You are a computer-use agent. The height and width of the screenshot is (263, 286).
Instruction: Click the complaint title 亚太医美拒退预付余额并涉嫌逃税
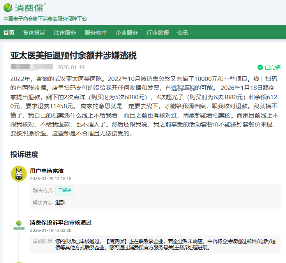pos(73,55)
